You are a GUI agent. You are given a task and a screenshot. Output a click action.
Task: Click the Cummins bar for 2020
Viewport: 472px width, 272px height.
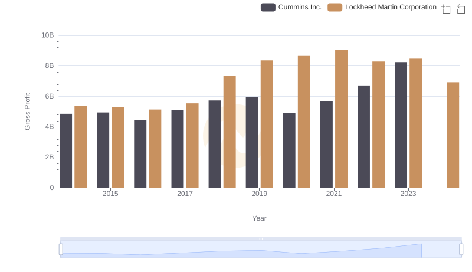tap(289, 150)
